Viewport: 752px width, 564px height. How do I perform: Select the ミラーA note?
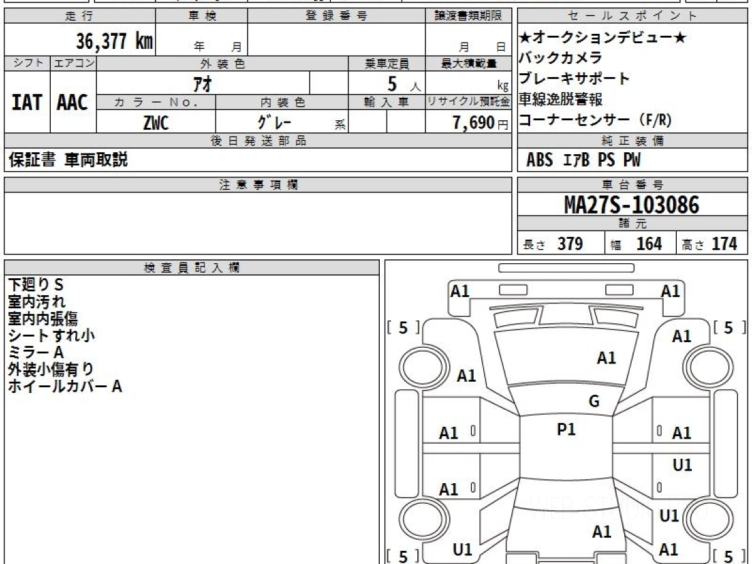coord(36,352)
